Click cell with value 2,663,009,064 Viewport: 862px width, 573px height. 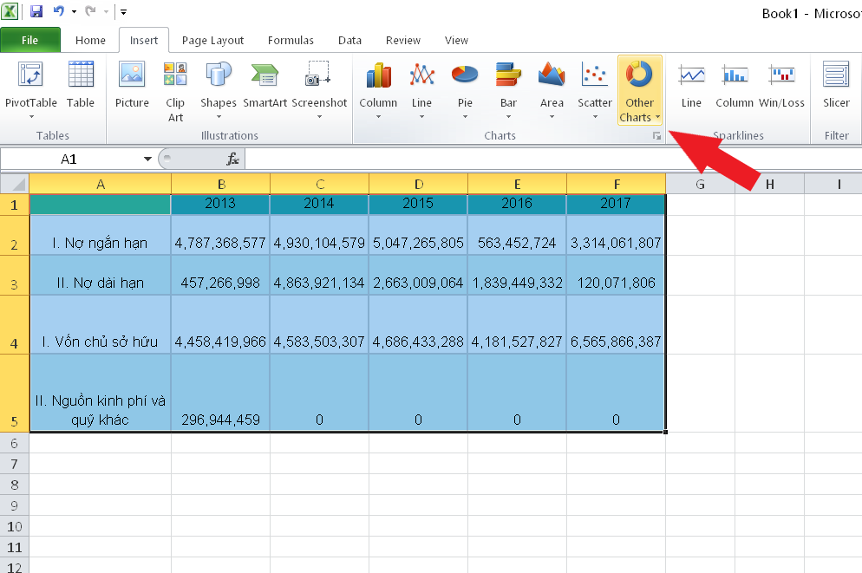point(418,276)
